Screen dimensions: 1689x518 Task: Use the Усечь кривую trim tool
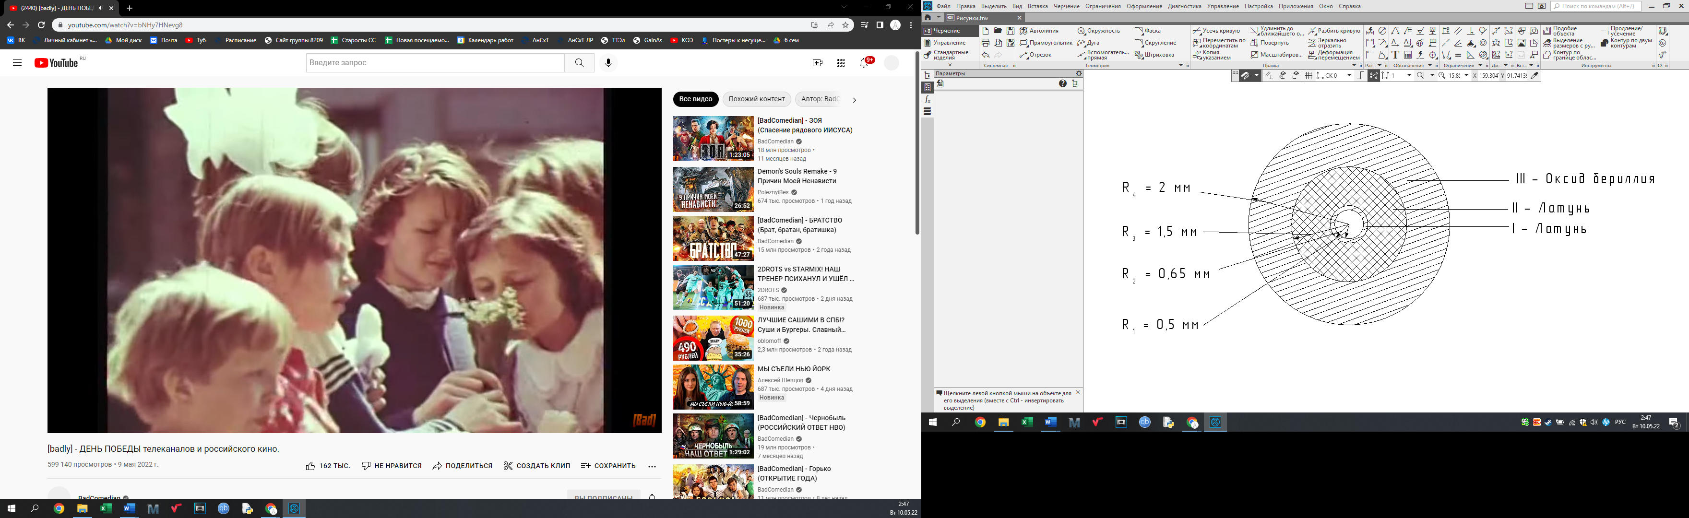(1217, 32)
